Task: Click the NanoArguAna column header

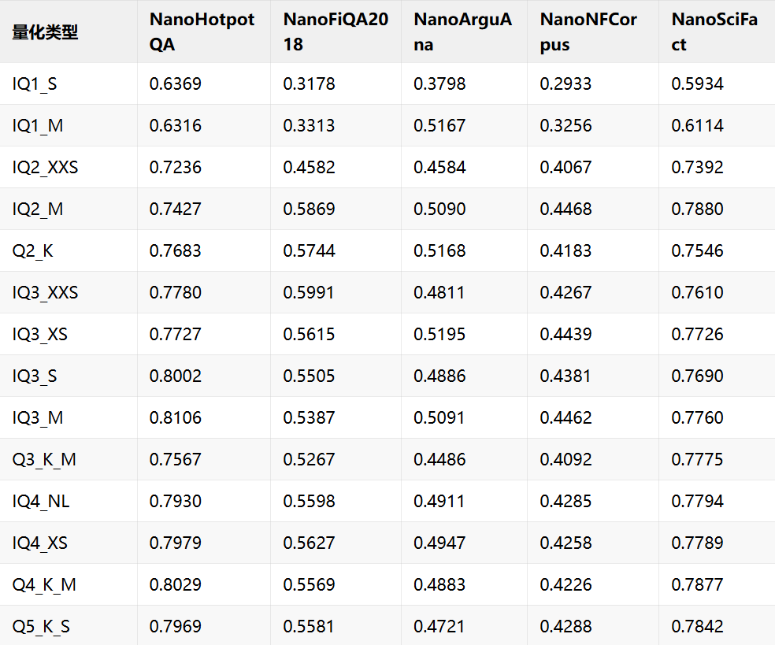Action: (x=462, y=32)
